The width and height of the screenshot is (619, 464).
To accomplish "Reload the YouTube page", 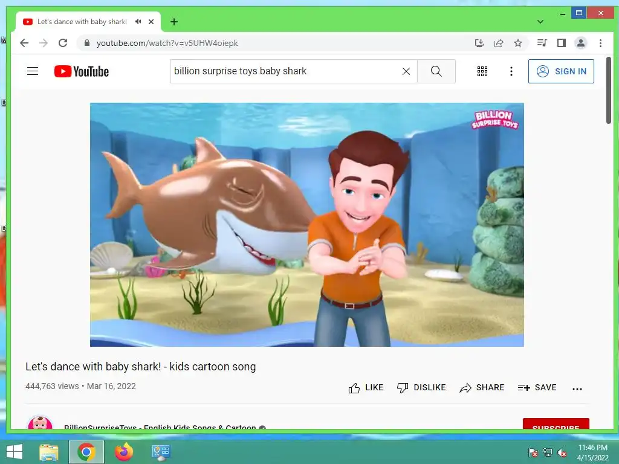I will [x=63, y=43].
